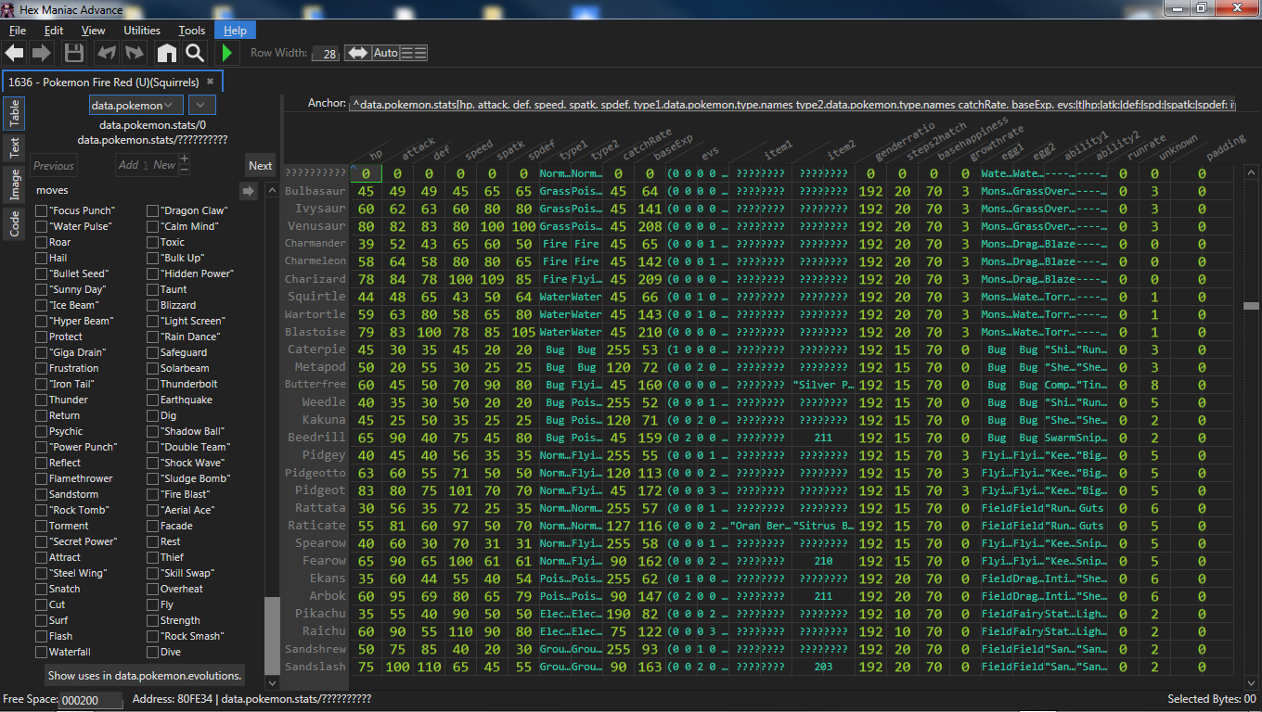Screen dimensions: 1262x712
Task: Click the gray arrow beside moves
Action: click(248, 190)
